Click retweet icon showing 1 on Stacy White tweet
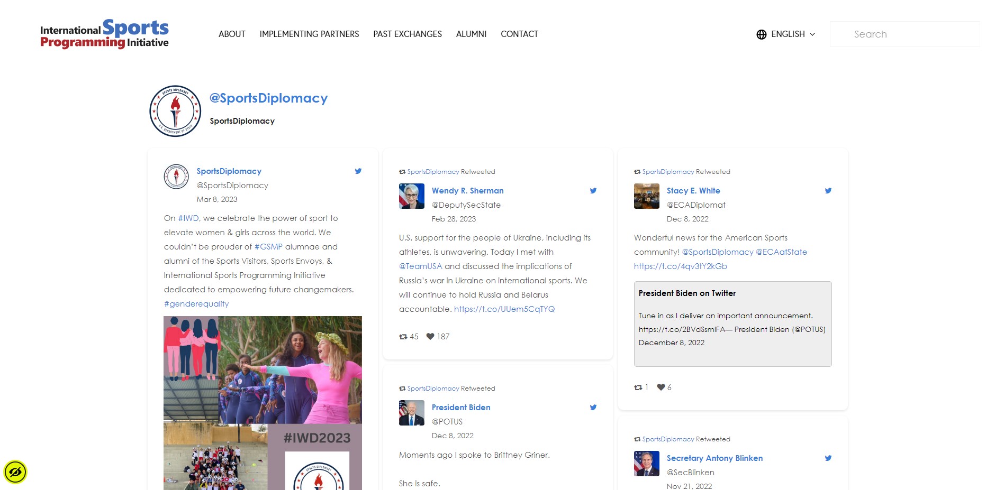The height and width of the screenshot is (490, 1004). [x=638, y=387]
